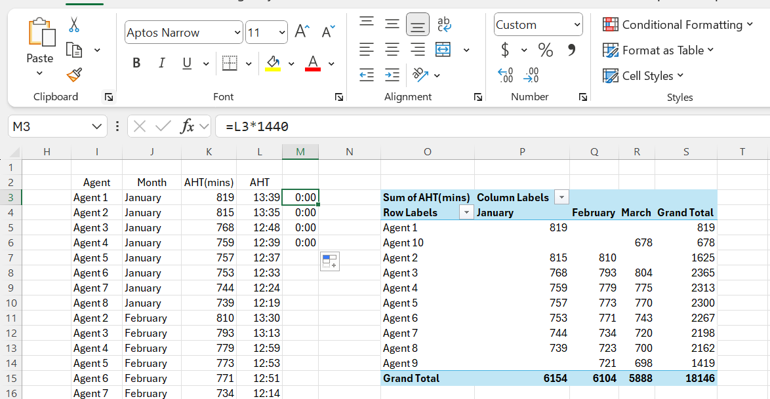Image resolution: width=770 pixels, height=399 pixels.
Task: Open Merge & Center dropdown arrow
Action: click(x=466, y=50)
